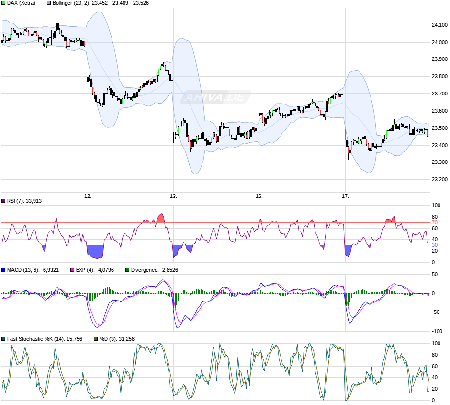Click the '13.' date axis label
Screen dimensions: 450x405
pos(173,196)
